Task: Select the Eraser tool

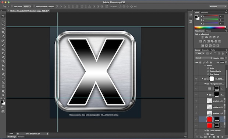Action: pos(3,57)
